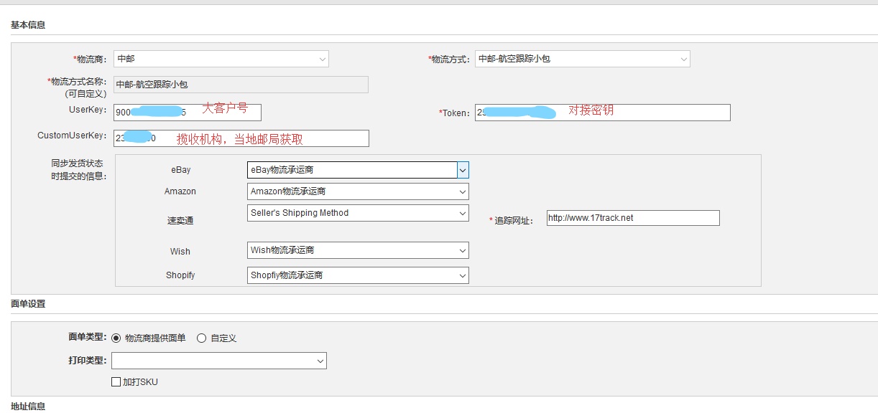Click the 面单类型 label
The height and width of the screenshot is (413, 878).
[87, 337]
